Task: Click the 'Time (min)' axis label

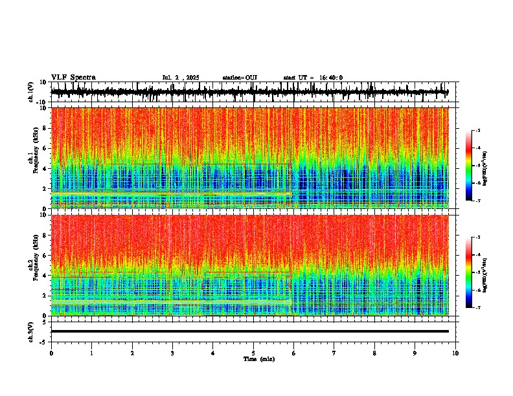Action: tap(259, 359)
